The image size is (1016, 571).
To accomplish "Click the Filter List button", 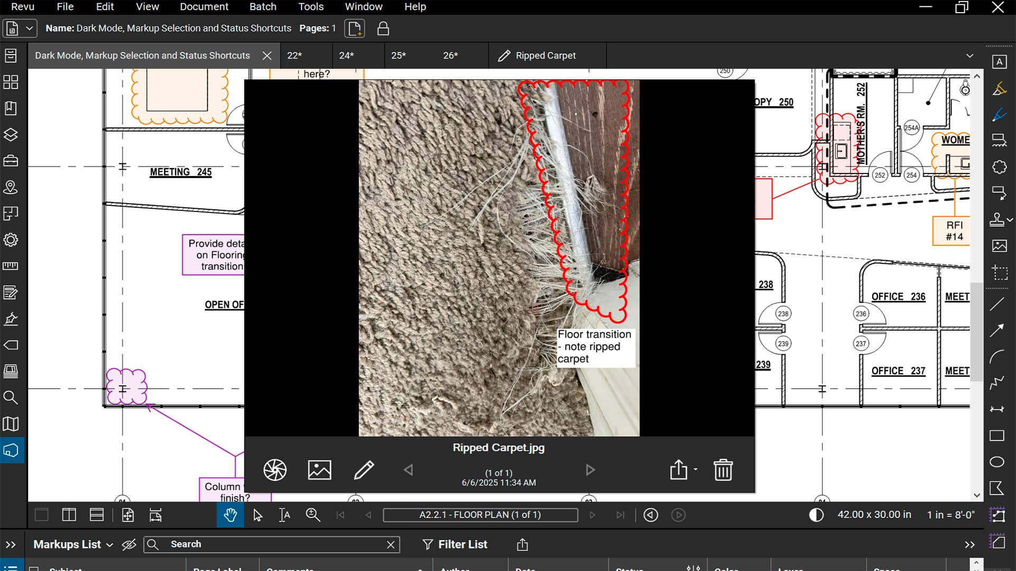I will tap(455, 545).
